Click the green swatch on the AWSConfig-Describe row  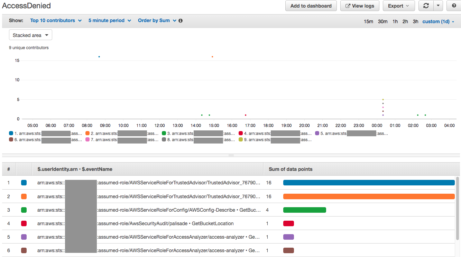(24, 210)
